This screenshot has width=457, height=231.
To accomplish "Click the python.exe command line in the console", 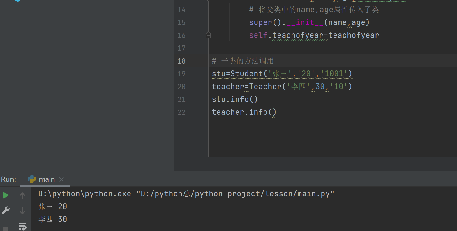I will pyautogui.click(x=186, y=194).
